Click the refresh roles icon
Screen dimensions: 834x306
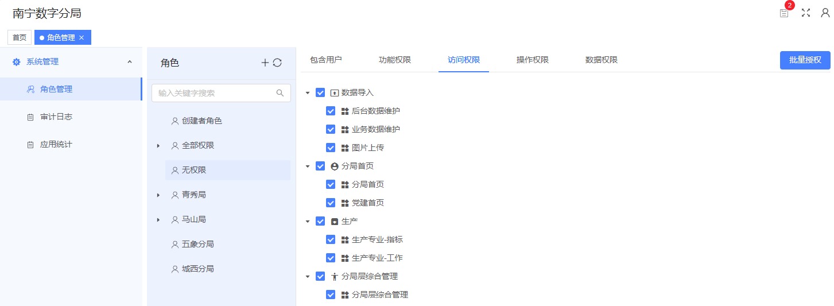click(277, 63)
